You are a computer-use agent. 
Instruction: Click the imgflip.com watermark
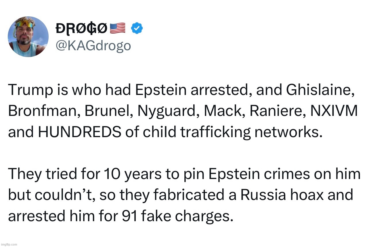click(x=9, y=244)
